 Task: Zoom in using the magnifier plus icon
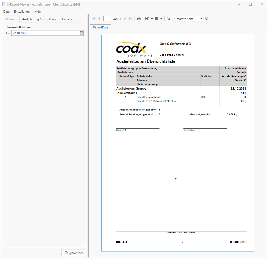(207, 18)
